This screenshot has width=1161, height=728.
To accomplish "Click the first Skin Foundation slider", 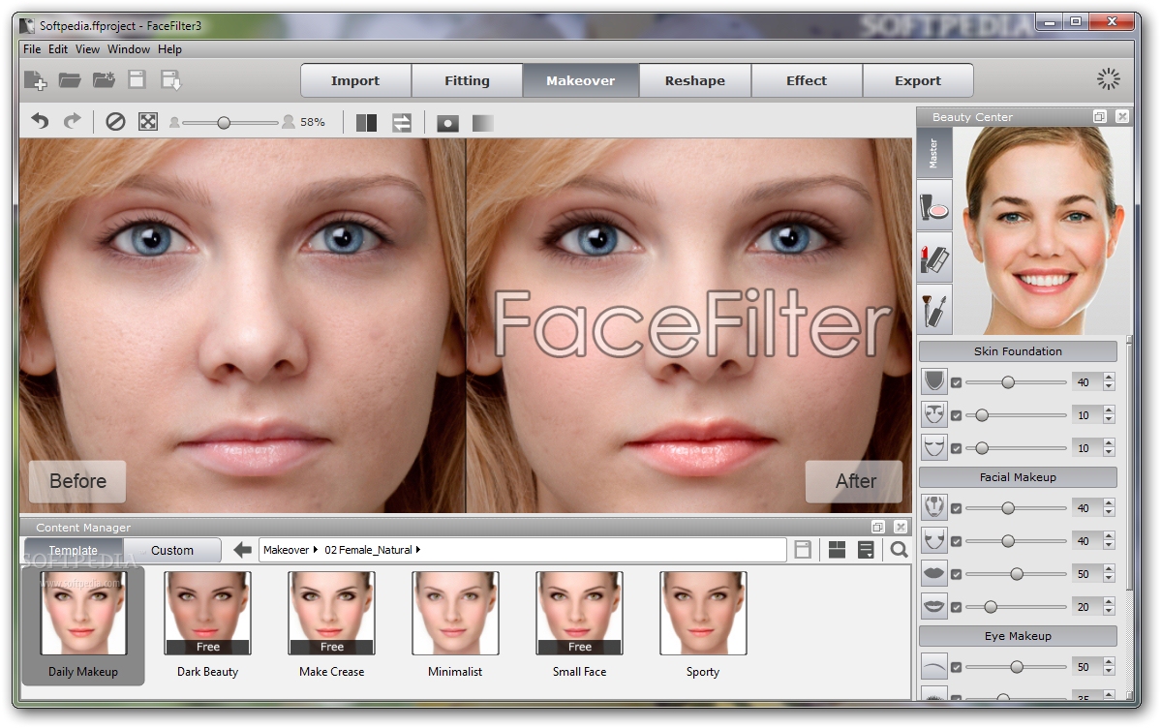I will [1016, 382].
